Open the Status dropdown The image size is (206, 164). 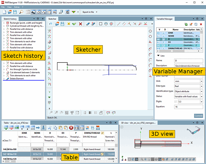[x=201, y=97]
